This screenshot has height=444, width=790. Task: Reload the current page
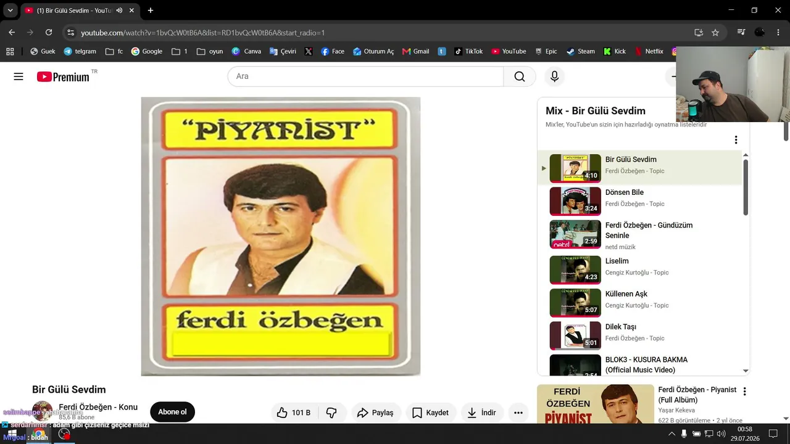(49, 32)
